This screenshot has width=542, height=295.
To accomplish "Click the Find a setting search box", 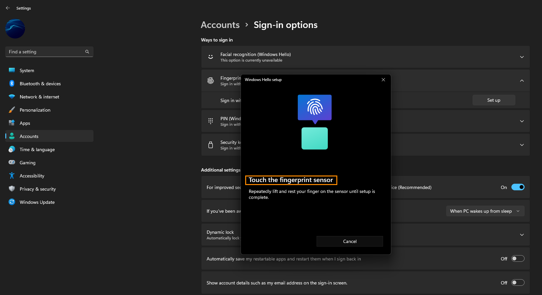I will click(x=49, y=52).
